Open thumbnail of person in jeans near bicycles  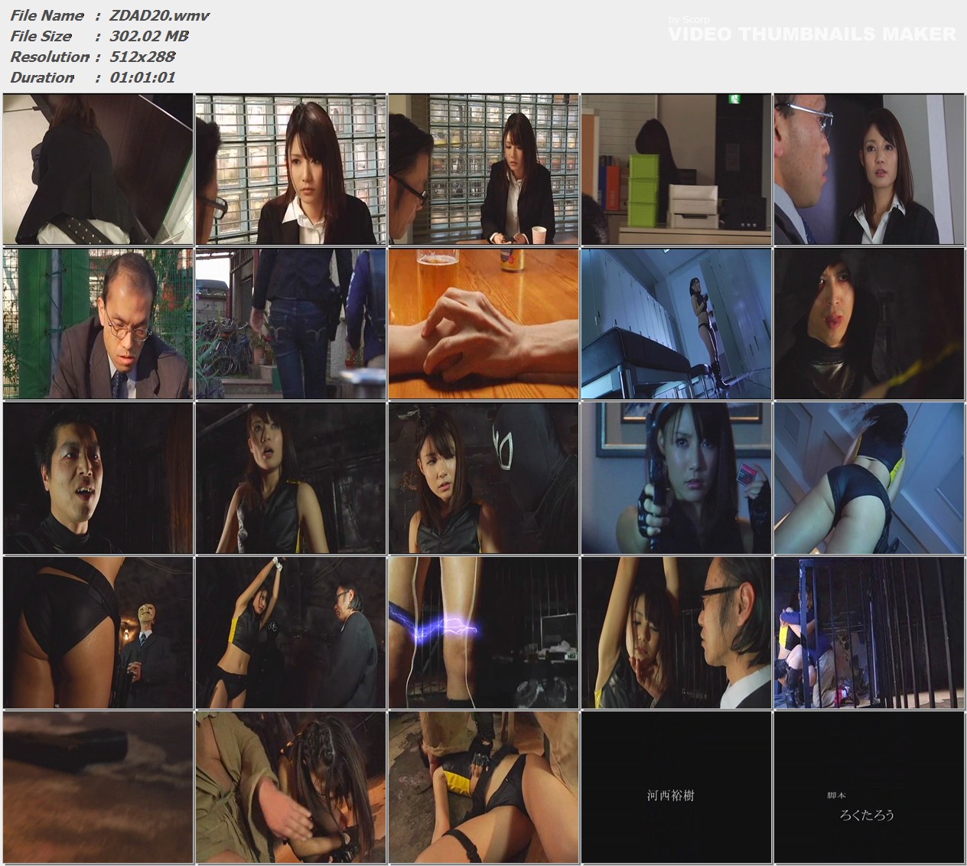coord(291,324)
